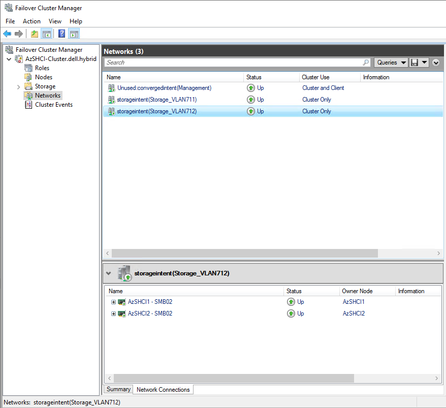Viewport: 446px width, 408px height.
Task: Select the storageintent(Storage_VLAN711) network row
Action: (156, 100)
